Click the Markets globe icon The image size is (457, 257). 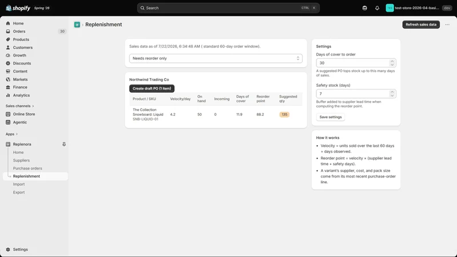8,79
